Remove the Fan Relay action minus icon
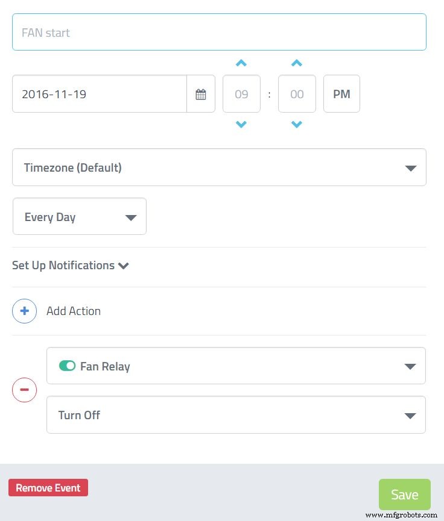This screenshot has width=444, height=521. pos(25,390)
